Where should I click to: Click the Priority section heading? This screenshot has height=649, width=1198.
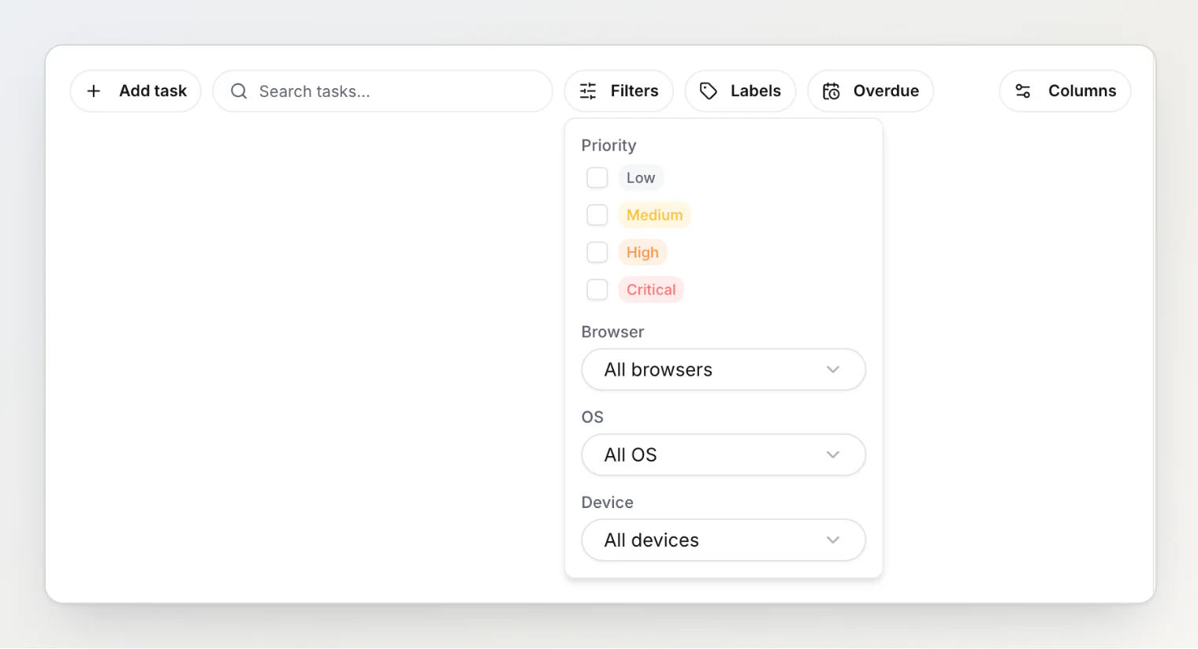(x=608, y=146)
